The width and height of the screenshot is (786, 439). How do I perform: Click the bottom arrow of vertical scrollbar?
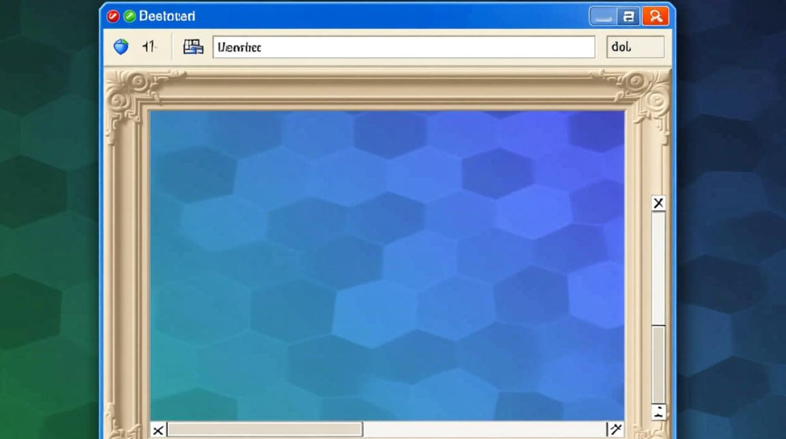coord(659,411)
